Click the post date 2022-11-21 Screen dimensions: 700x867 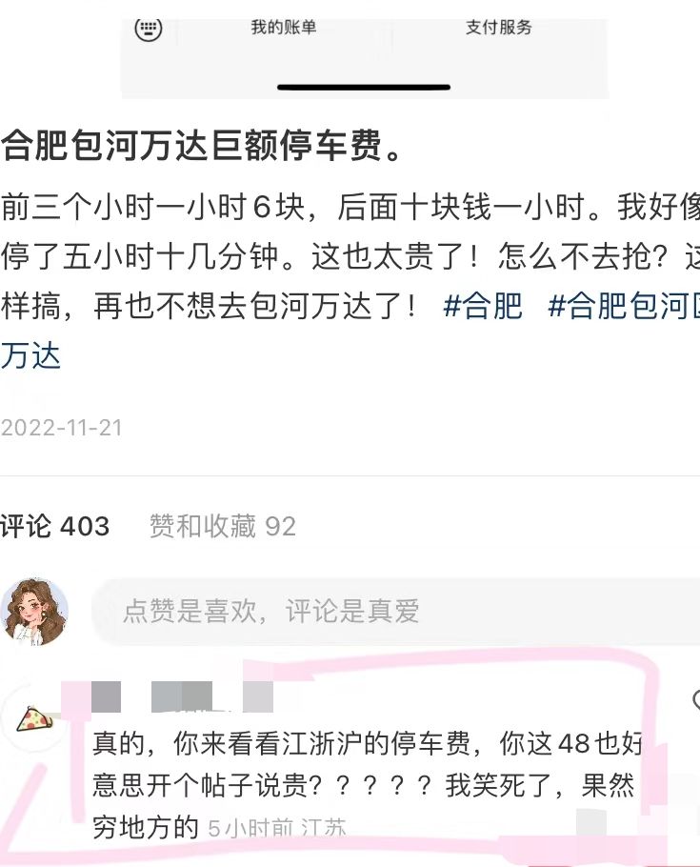coord(61,428)
